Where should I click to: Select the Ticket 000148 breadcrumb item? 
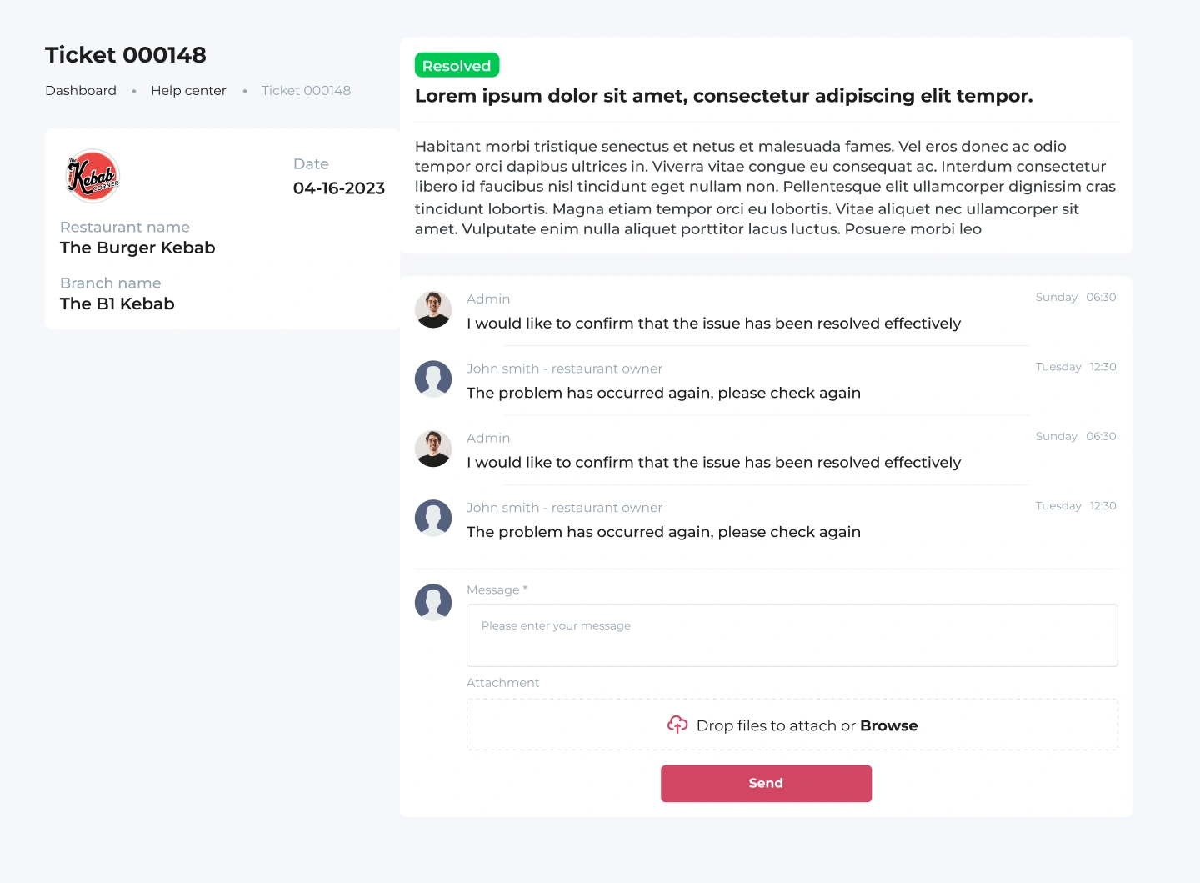(x=306, y=90)
